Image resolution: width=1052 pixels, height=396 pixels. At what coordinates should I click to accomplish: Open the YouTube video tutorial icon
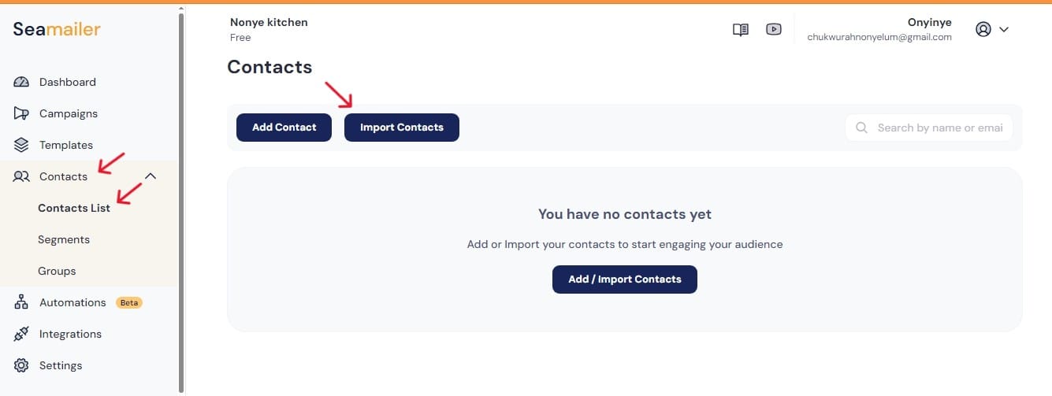point(774,30)
